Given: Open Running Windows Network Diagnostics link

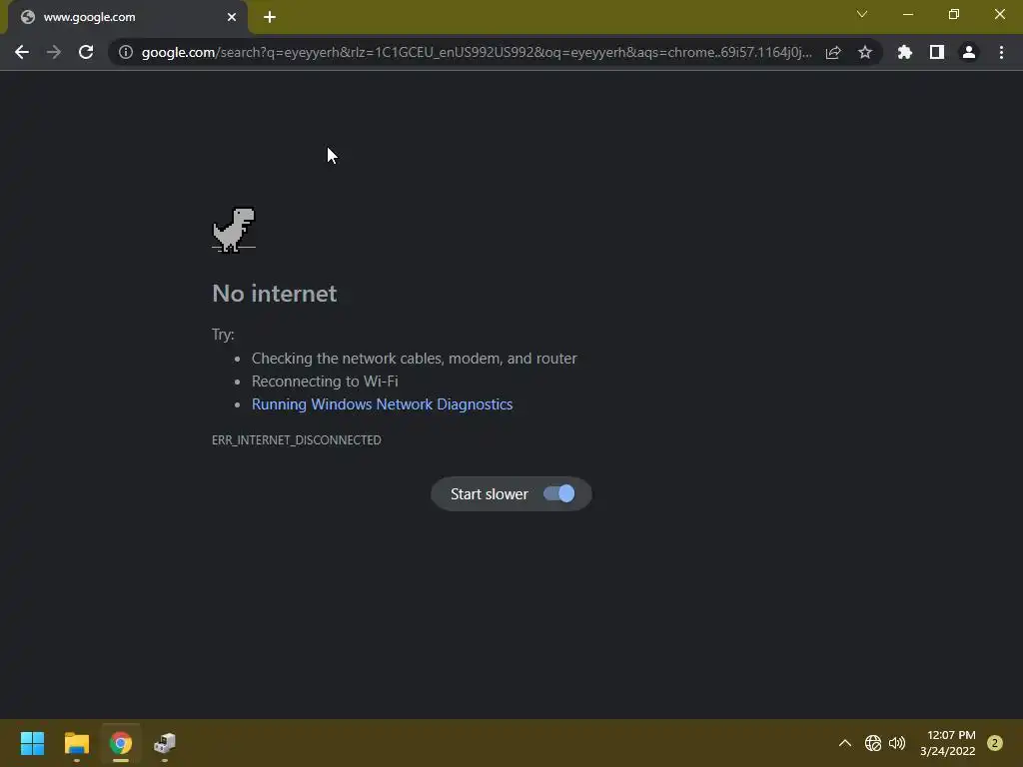Looking at the screenshot, I should [383, 404].
